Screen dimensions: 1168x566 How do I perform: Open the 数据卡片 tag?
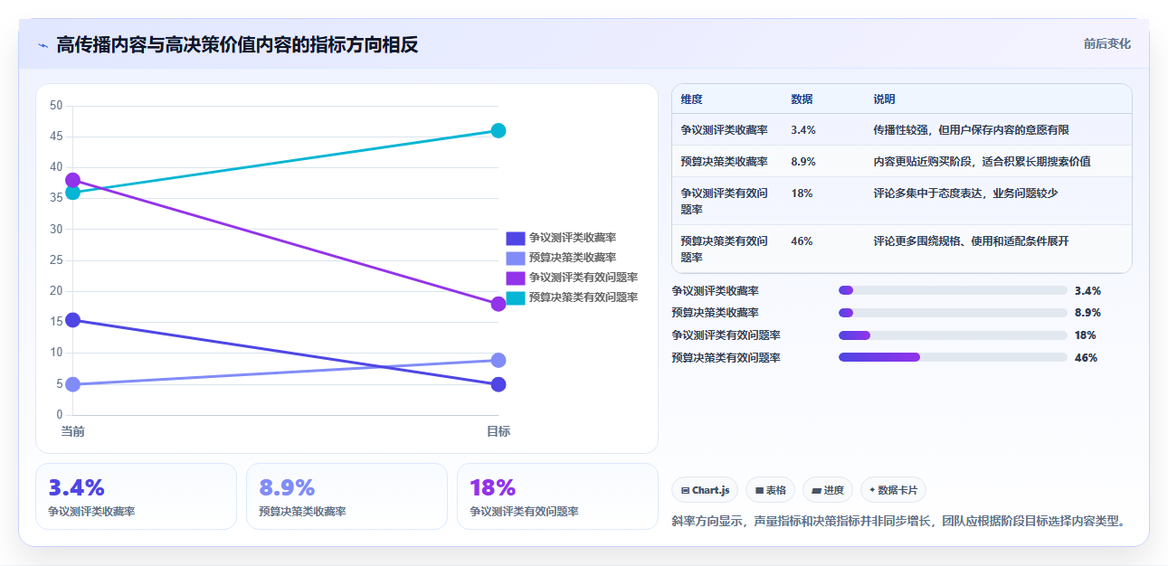click(x=893, y=490)
